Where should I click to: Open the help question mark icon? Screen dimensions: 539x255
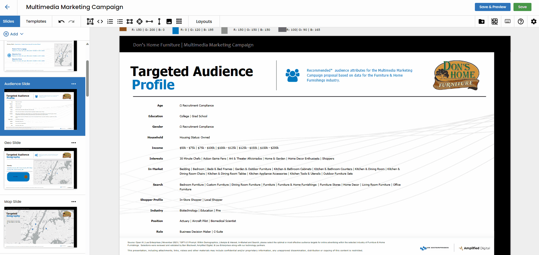click(521, 21)
